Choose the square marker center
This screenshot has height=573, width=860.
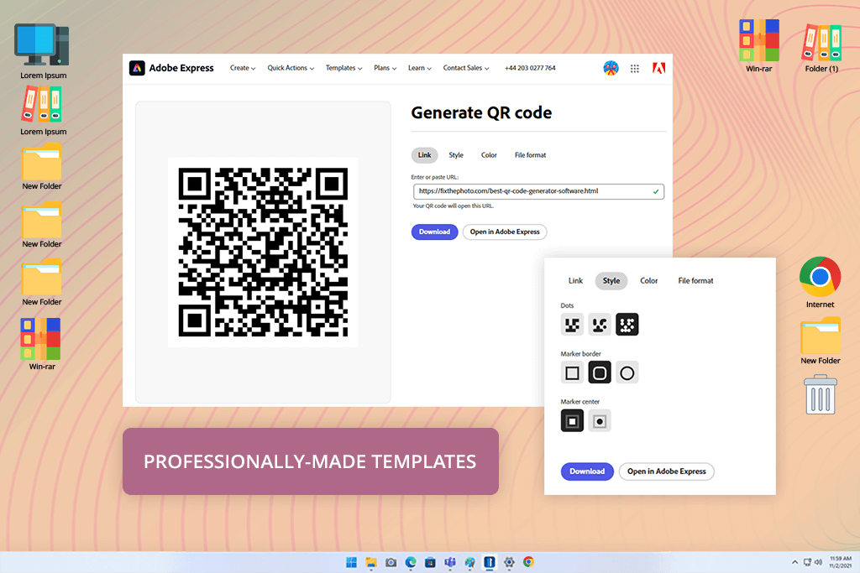pyautogui.click(x=572, y=420)
